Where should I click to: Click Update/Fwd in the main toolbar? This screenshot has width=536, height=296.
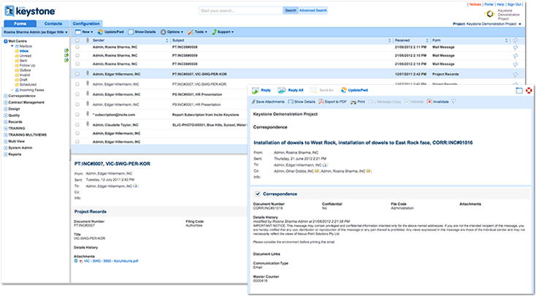click(111, 32)
